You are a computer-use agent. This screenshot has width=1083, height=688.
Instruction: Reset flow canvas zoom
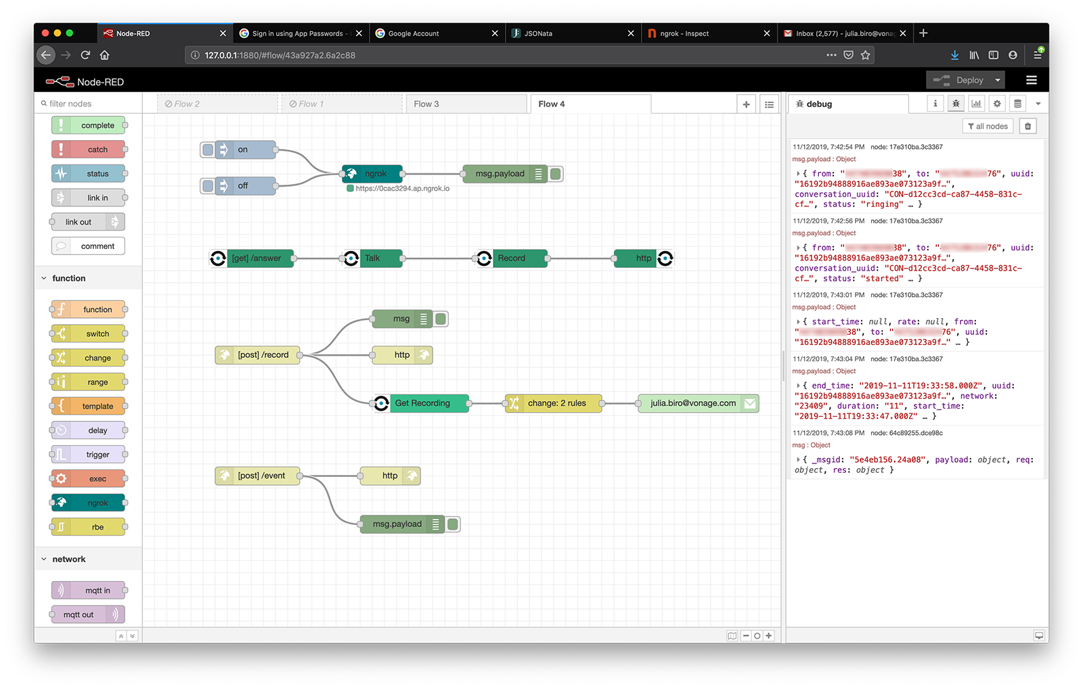tap(757, 636)
